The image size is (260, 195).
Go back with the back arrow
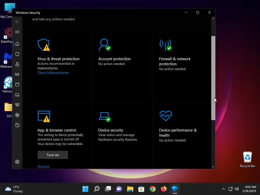tap(17, 22)
